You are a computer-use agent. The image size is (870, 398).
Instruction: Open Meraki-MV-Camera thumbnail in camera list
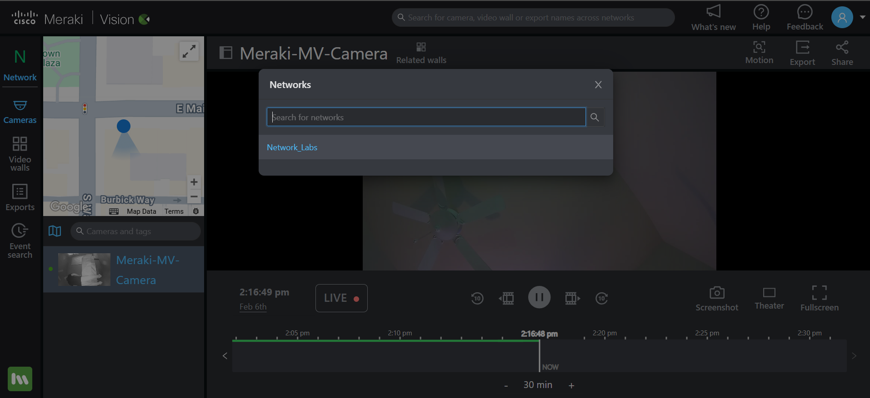coord(84,270)
